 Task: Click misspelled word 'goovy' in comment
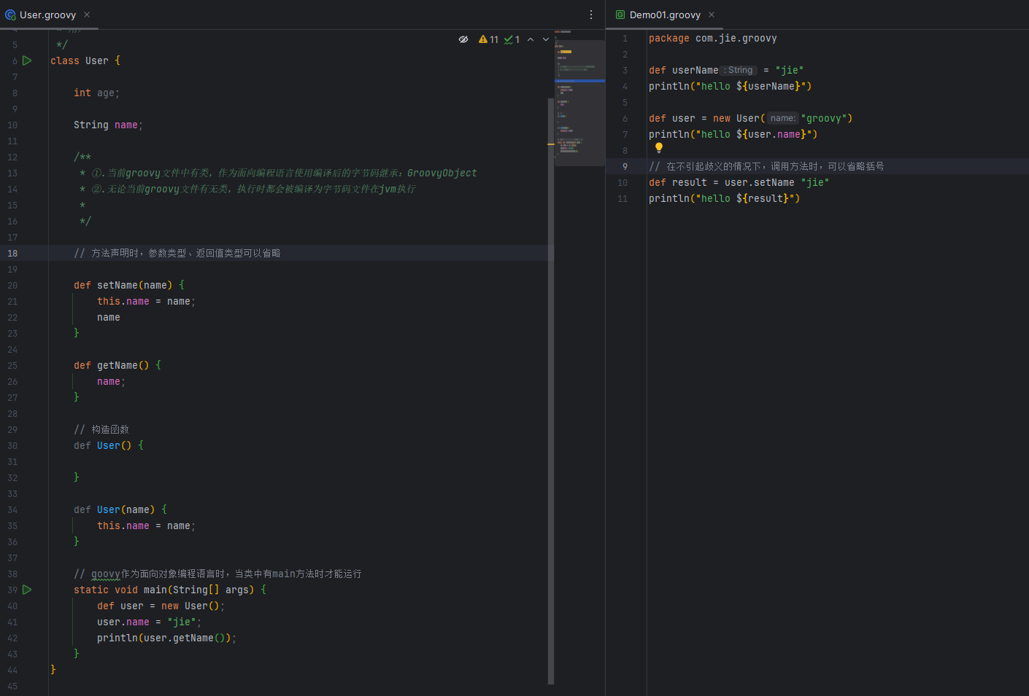pyautogui.click(x=106, y=574)
